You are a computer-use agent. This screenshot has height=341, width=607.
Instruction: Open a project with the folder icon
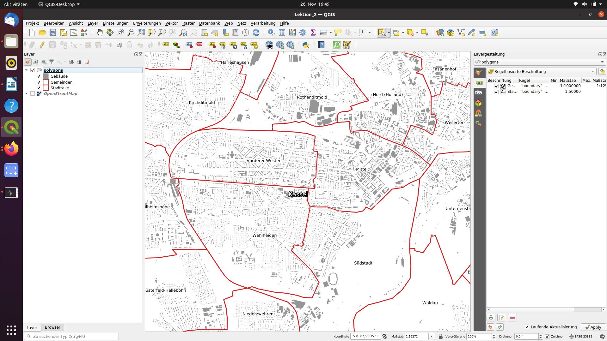click(42, 33)
